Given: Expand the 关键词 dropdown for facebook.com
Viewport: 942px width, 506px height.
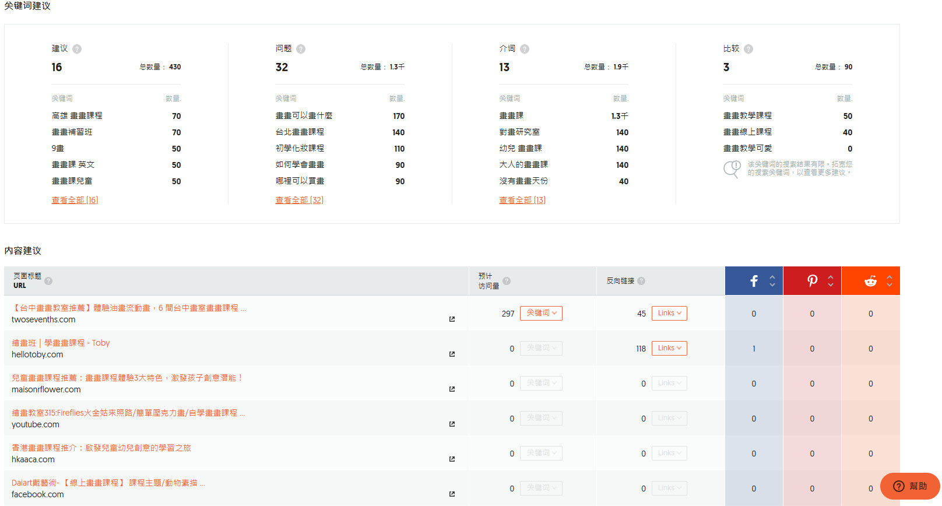Looking at the screenshot, I should click(x=541, y=488).
